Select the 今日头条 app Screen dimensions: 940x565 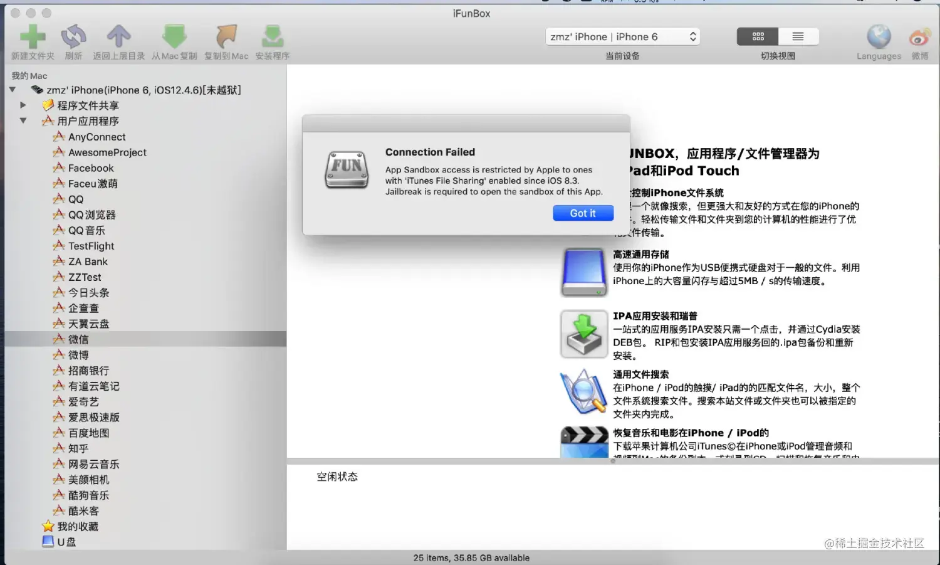pos(88,293)
